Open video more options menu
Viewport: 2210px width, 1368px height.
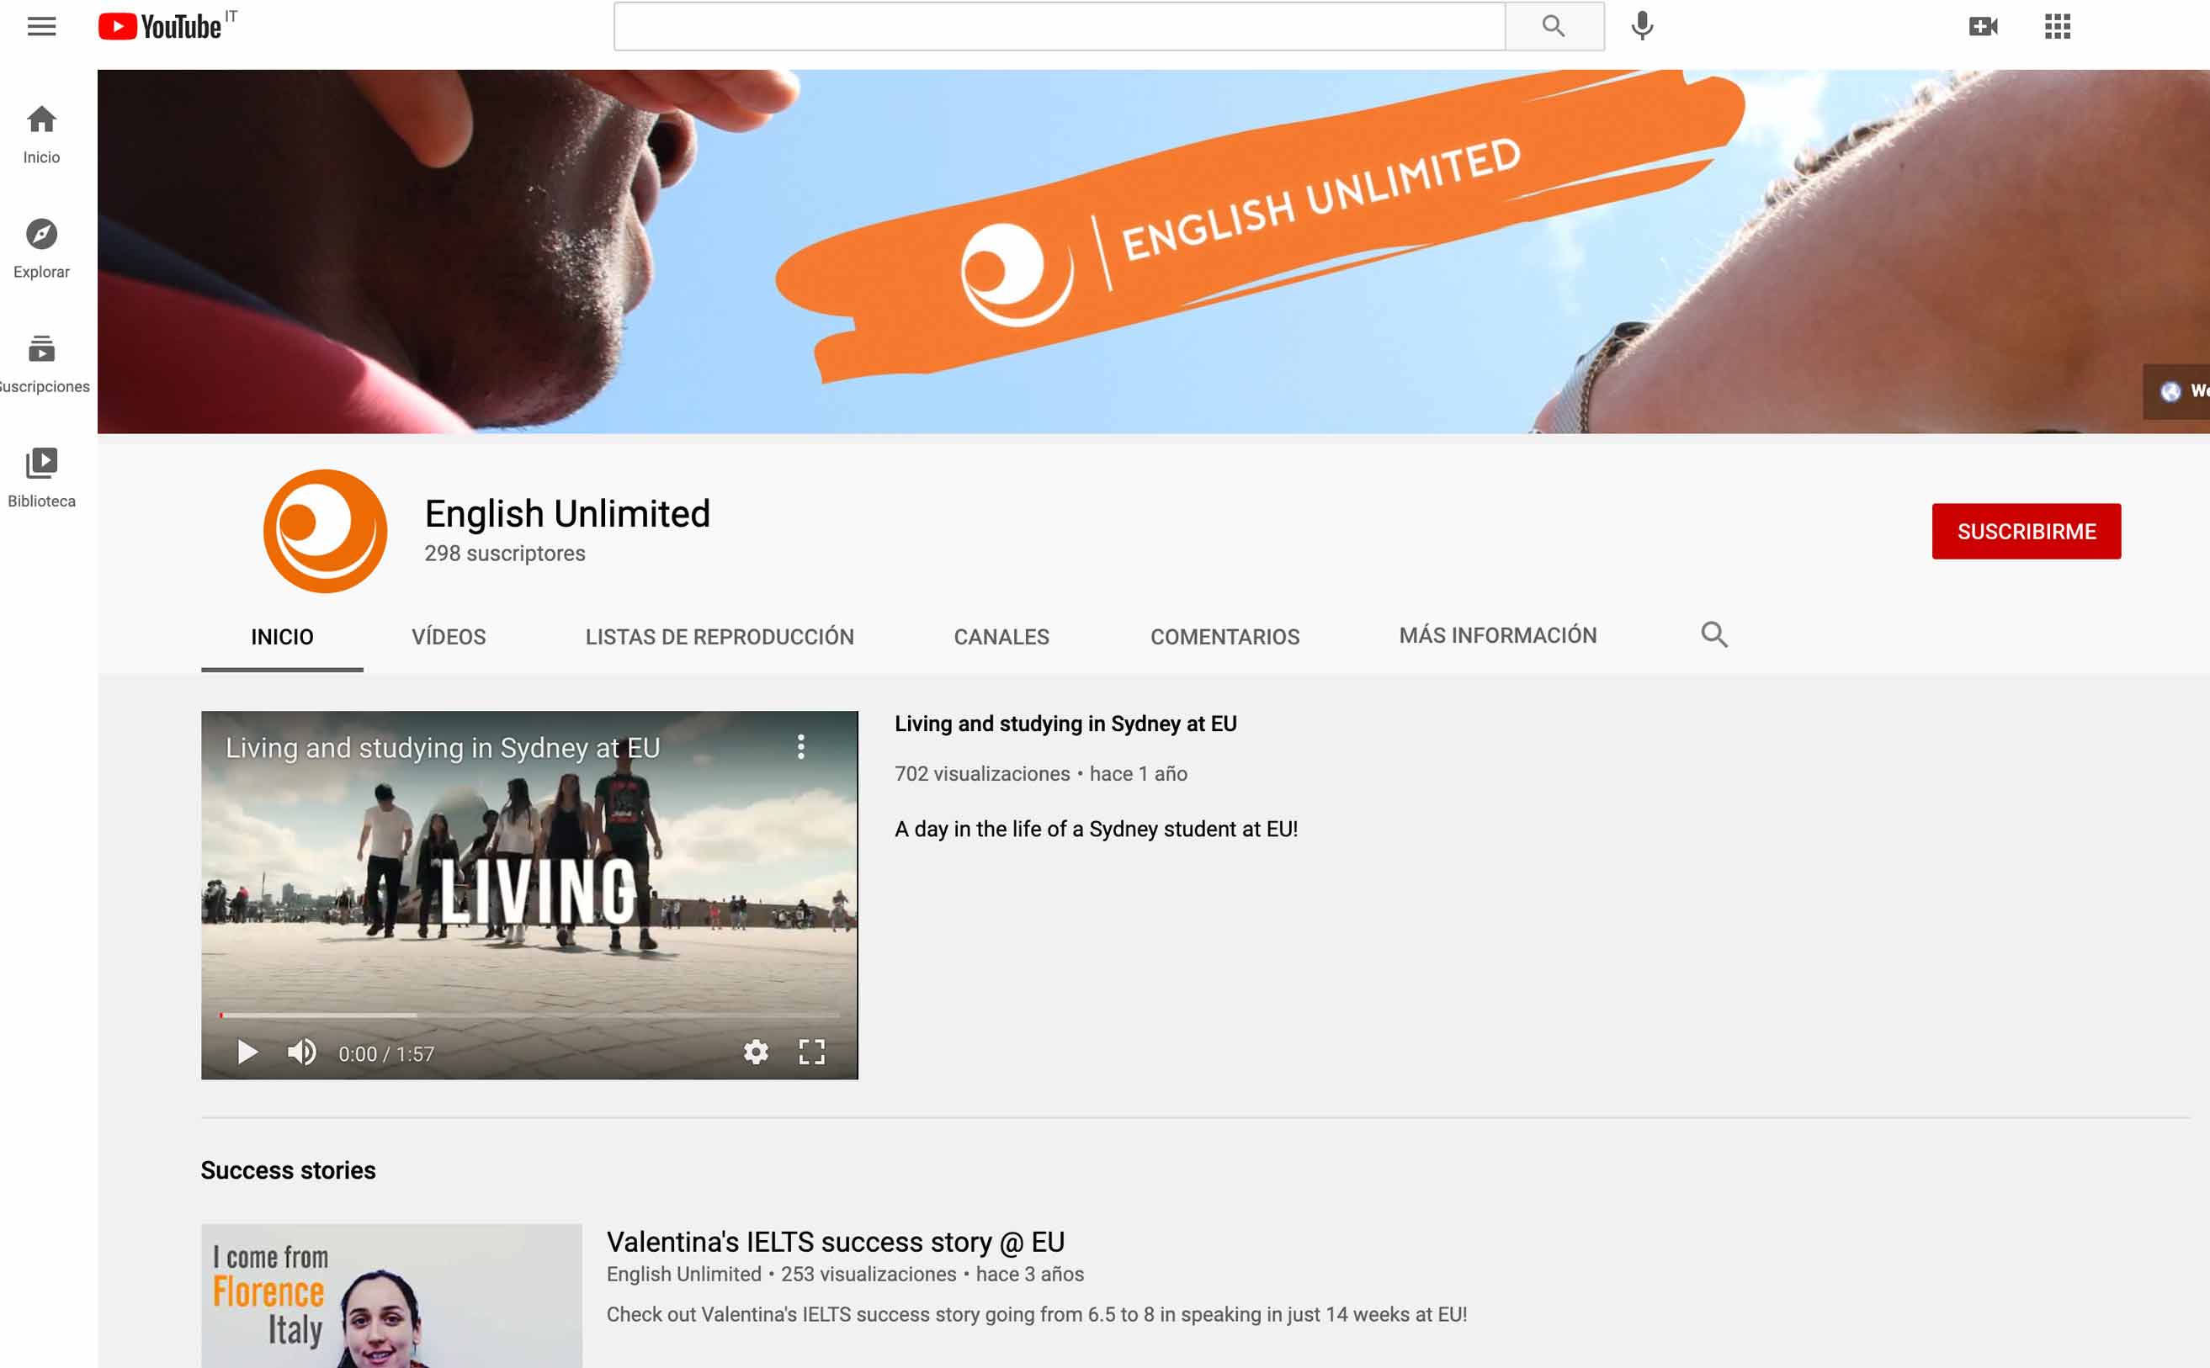pyautogui.click(x=801, y=746)
